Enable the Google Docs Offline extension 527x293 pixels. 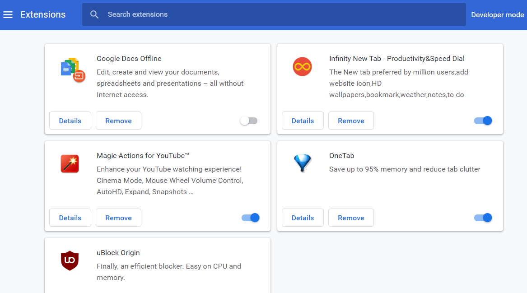249,121
